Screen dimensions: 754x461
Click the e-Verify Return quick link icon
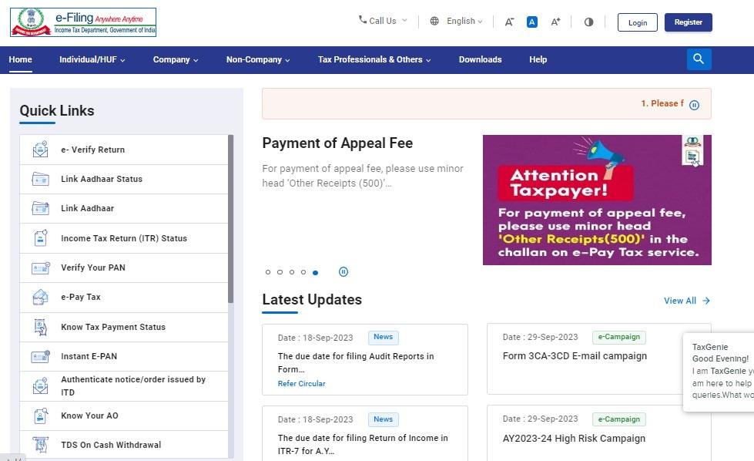point(40,150)
